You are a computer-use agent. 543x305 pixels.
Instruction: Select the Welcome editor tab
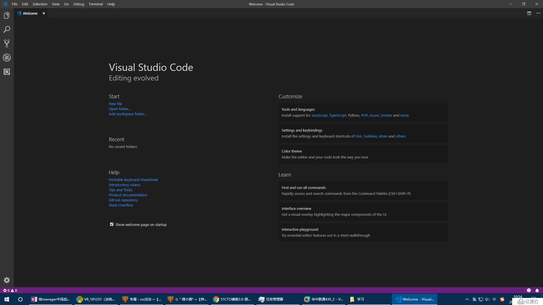pos(31,13)
